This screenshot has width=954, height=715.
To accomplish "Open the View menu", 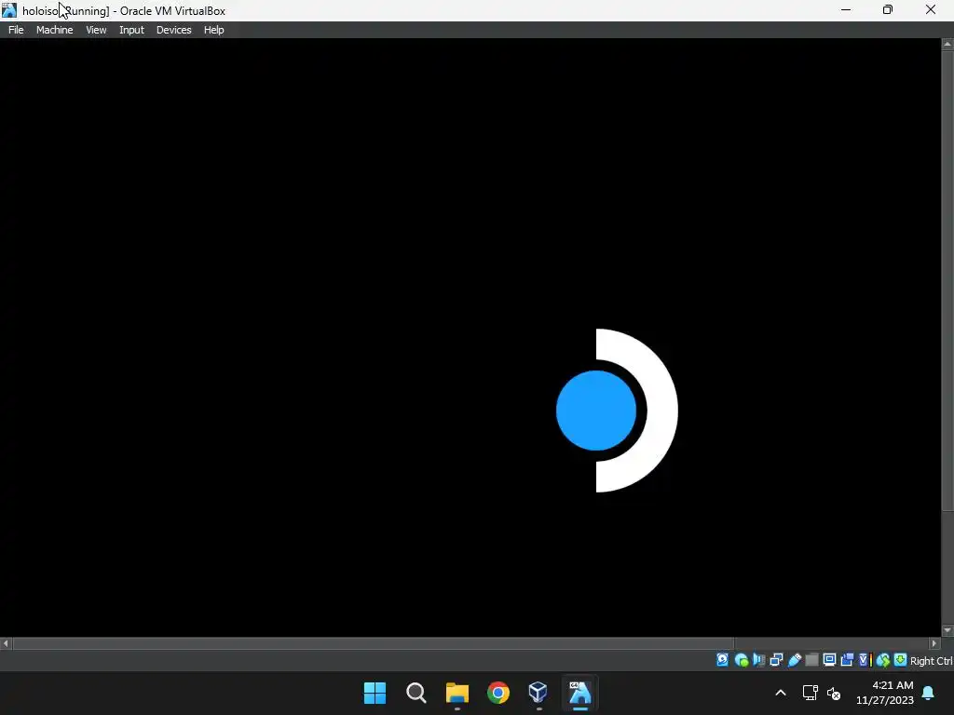I will click(x=96, y=30).
